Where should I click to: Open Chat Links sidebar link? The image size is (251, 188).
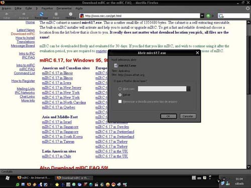point(27,96)
